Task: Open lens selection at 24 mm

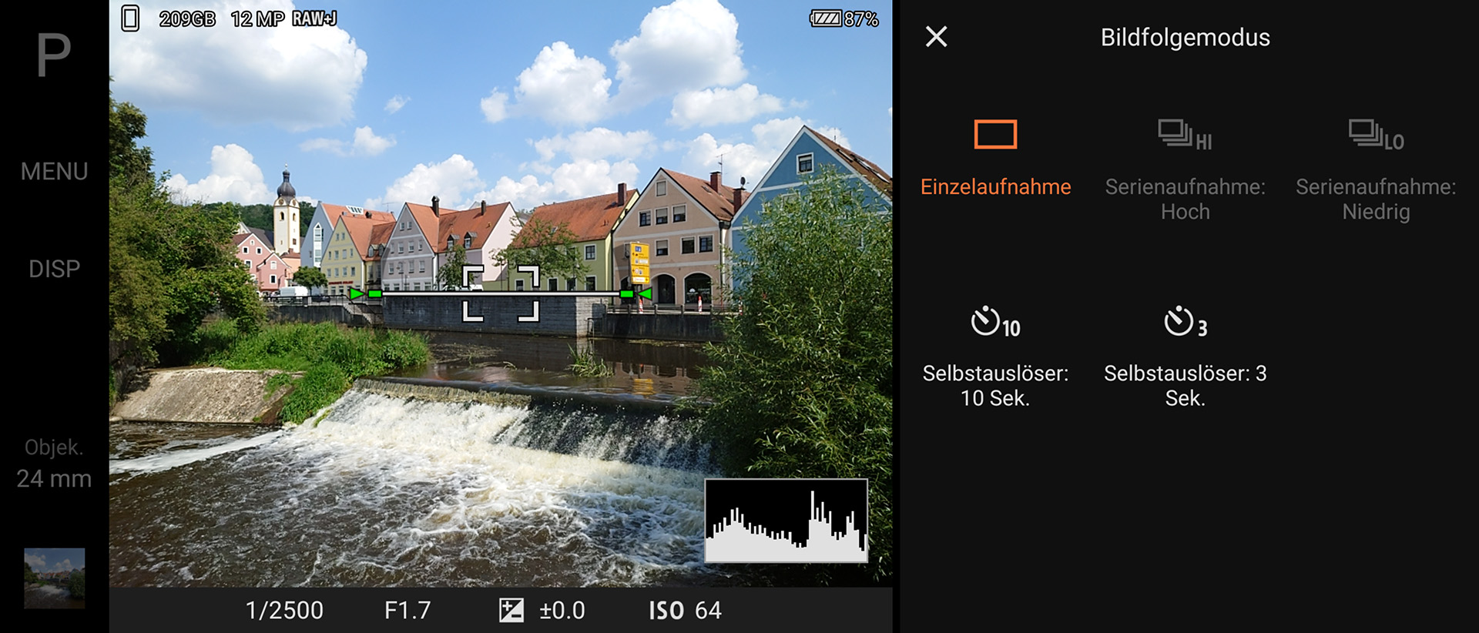Action: point(54,464)
